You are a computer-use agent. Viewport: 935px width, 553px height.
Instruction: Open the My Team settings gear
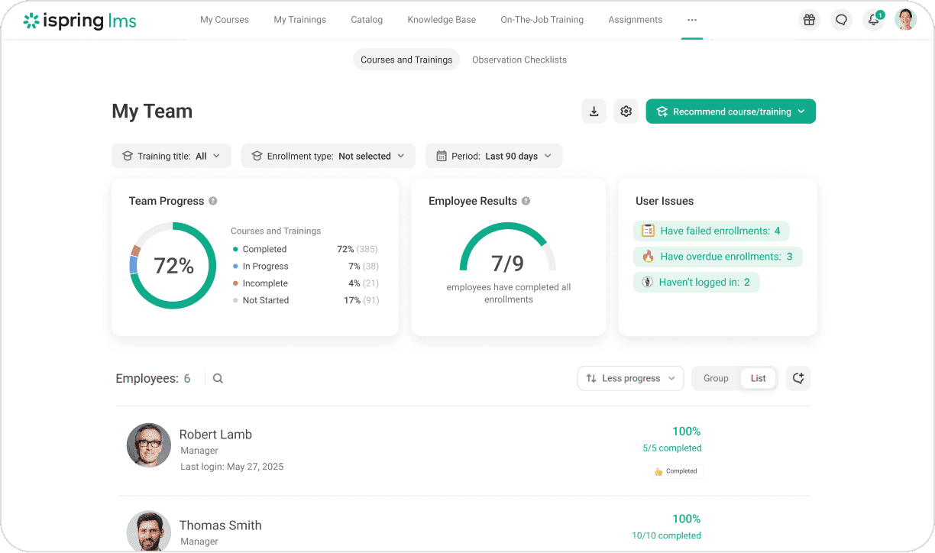click(626, 112)
